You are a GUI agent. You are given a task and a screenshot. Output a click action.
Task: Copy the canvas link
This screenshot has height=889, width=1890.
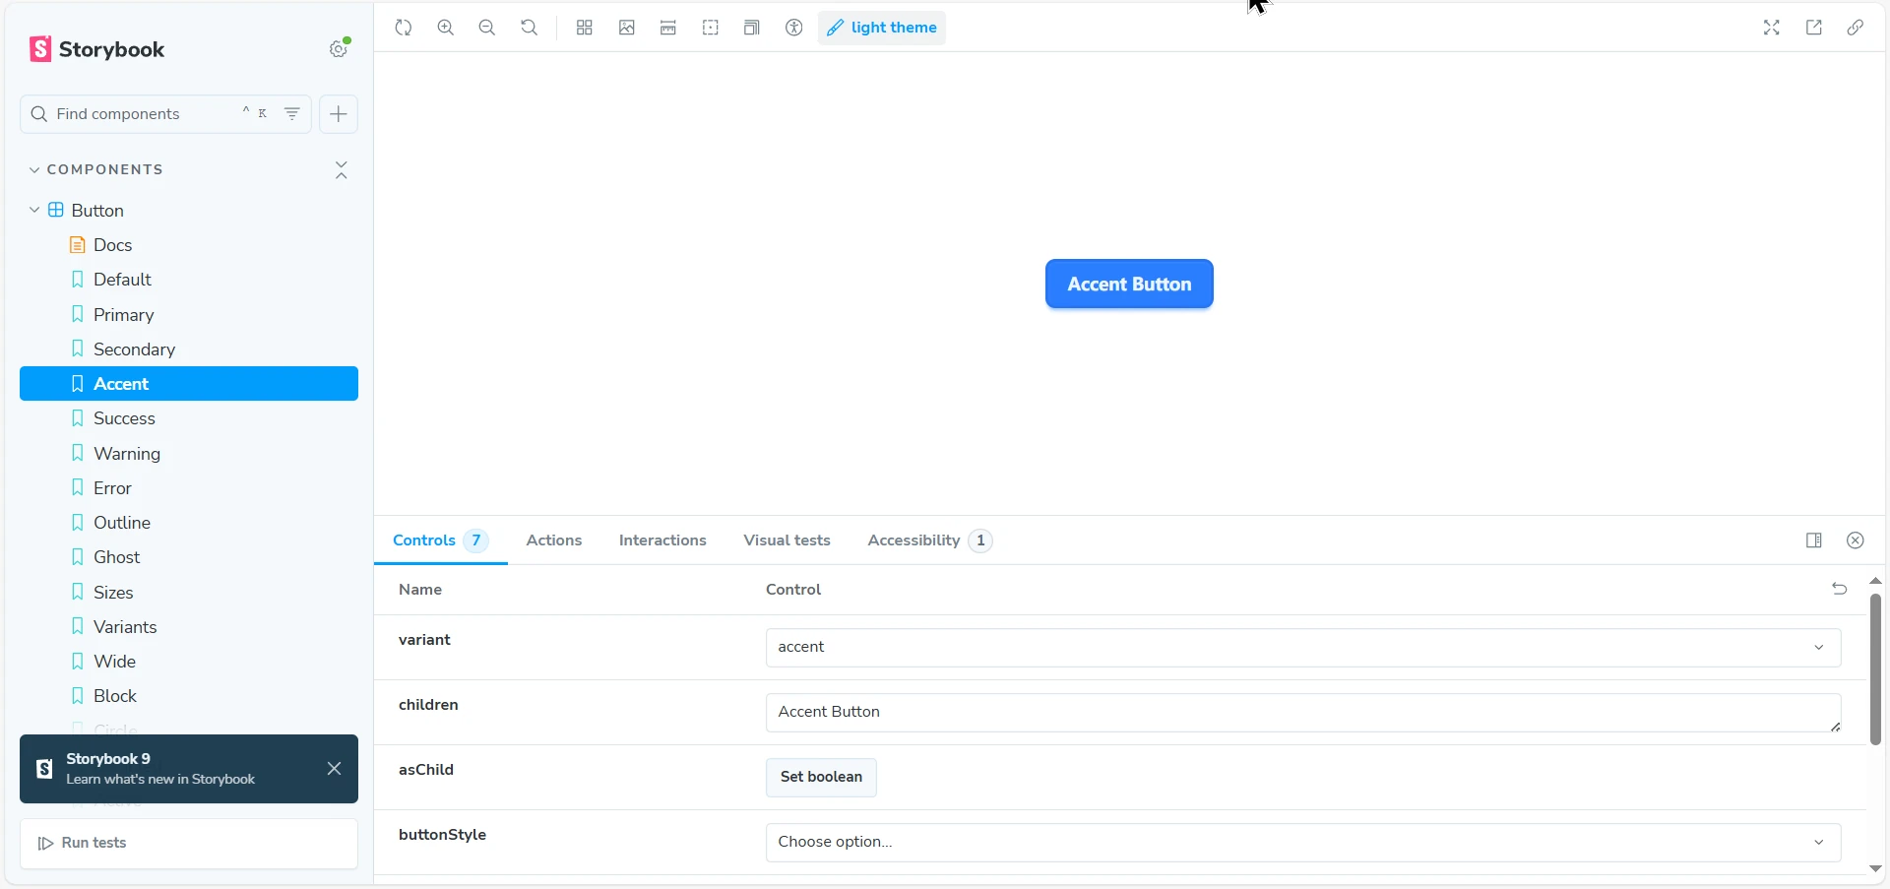point(1856,28)
